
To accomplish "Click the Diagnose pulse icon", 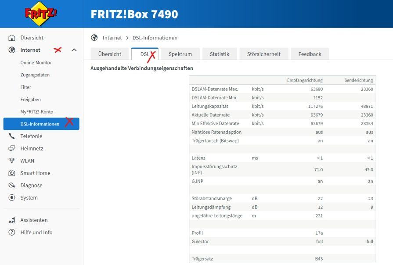I will tap(12, 185).
